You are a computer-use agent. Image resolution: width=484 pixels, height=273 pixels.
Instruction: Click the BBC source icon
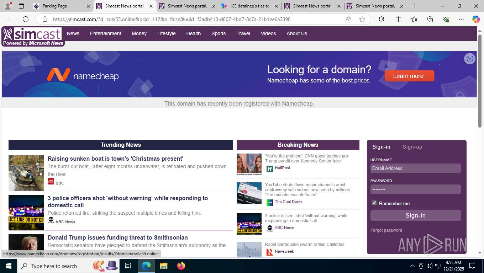click(x=51, y=181)
